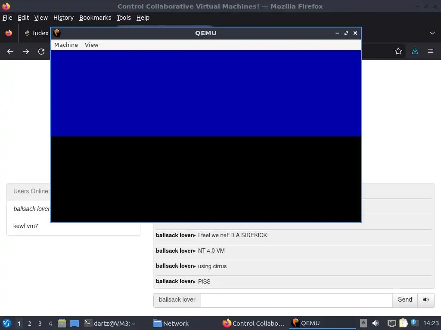Image resolution: width=441 pixels, height=330 pixels.
Task: Open the QEMU View menu
Action: tap(91, 45)
